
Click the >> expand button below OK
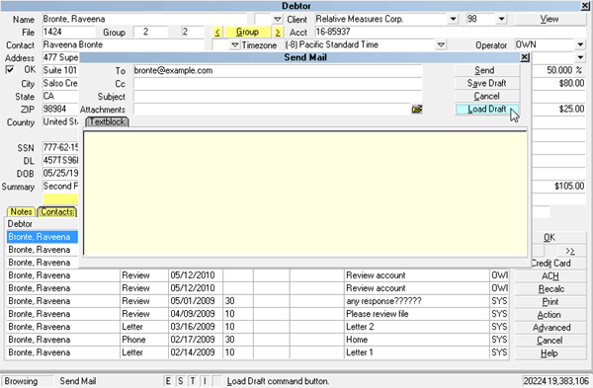point(570,251)
